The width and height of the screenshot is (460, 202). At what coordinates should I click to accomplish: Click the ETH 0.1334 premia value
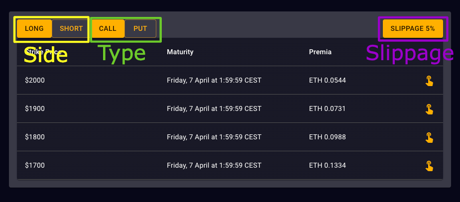(x=327, y=165)
